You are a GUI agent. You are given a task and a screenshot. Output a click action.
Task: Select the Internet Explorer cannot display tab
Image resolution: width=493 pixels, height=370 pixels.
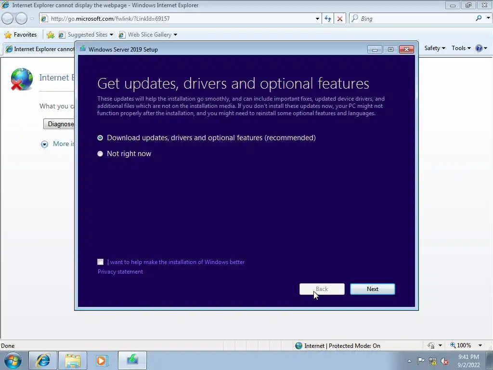(x=39, y=49)
